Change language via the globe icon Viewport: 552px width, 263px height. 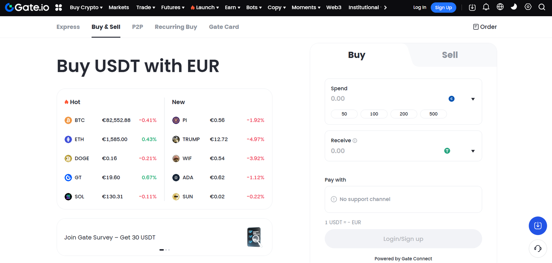500,7
